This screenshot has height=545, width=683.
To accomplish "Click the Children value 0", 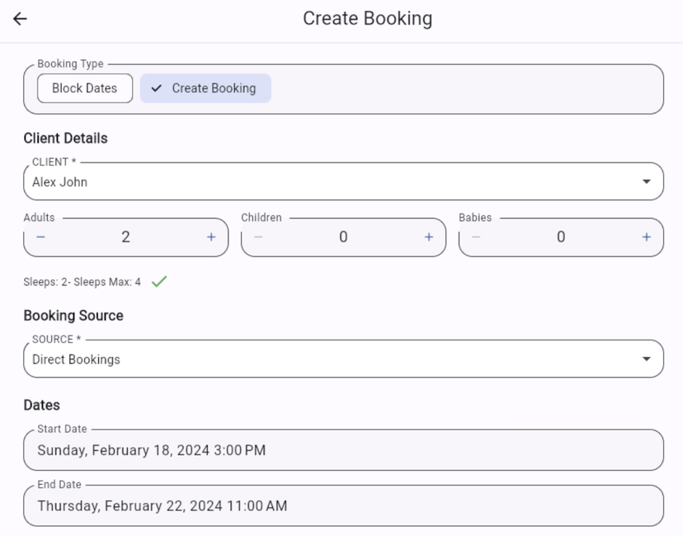I will pyautogui.click(x=343, y=237).
